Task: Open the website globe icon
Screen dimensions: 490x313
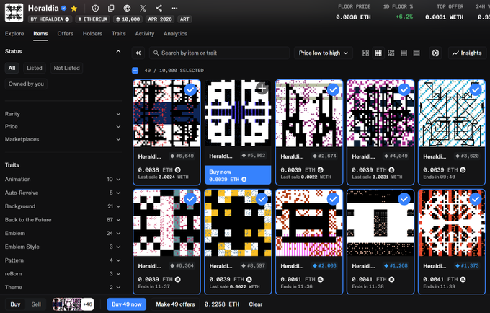Action: [127, 9]
